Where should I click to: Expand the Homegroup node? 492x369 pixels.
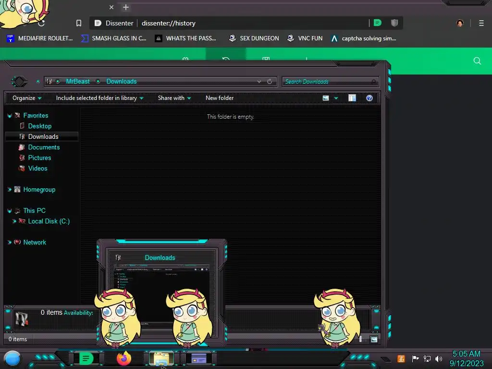click(10, 189)
